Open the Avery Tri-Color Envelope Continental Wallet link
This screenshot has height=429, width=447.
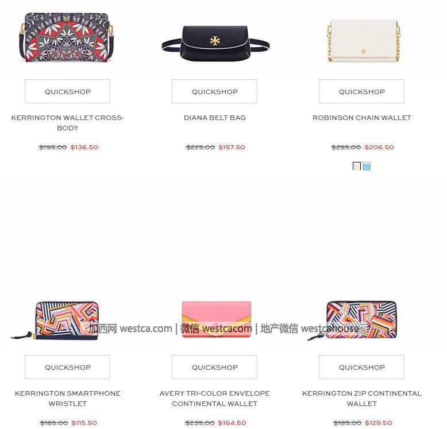tap(215, 399)
